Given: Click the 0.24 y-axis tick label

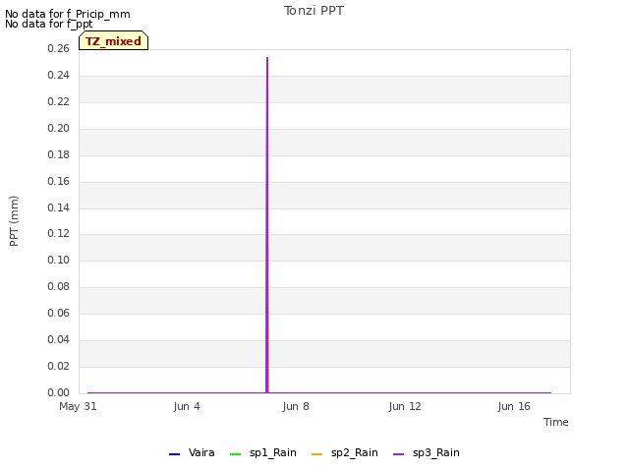Looking at the screenshot, I should 59,75.
